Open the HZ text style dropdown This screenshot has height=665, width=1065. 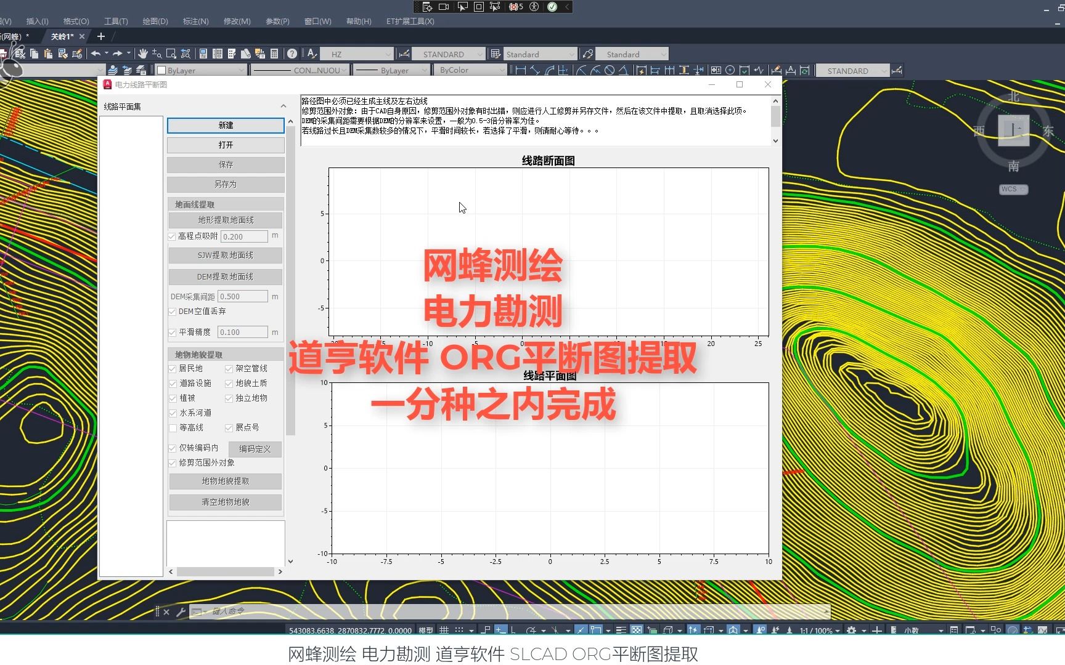(x=357, y=54)
